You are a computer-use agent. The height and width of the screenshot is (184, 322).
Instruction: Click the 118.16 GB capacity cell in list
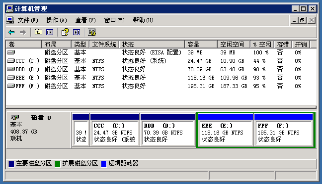201,78
